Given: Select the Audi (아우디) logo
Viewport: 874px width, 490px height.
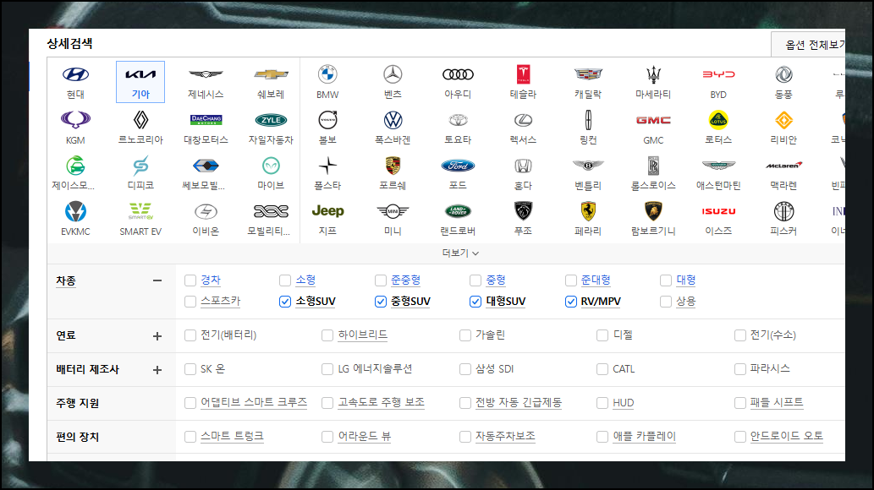Looking at the screenshot, I should point(459,74).
